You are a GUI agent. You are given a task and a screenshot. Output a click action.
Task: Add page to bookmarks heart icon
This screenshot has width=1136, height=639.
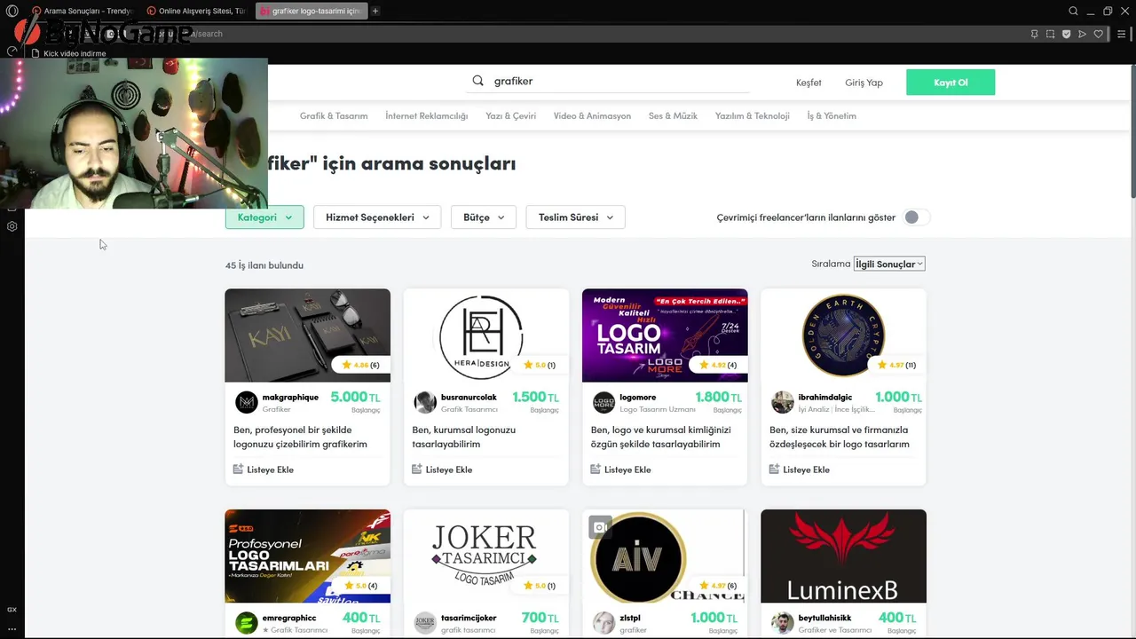click(x=1098, y=34)
